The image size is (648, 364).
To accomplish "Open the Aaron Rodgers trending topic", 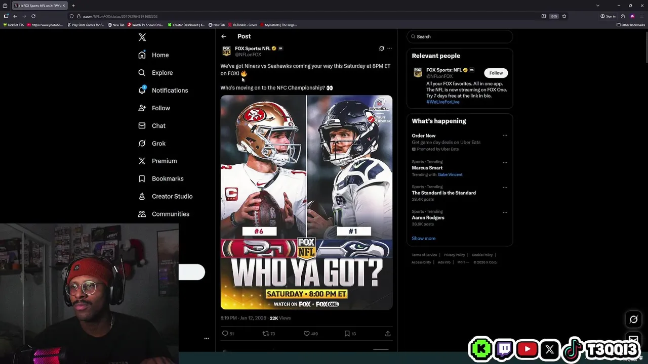I will tap(428, 217).
